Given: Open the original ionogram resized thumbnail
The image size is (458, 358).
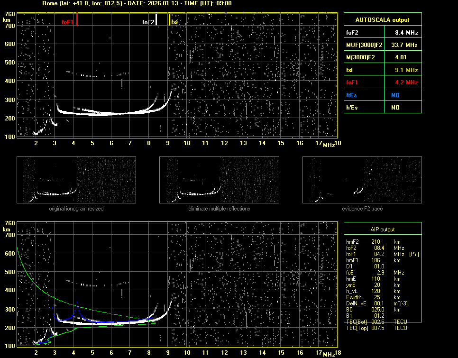Looking at the screenshot, I should 76,180.
